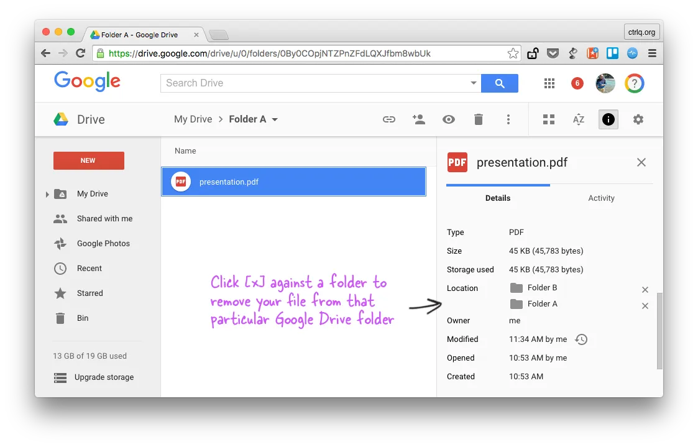The height and width of the screenshot is (447, 698).
Task: Click the Share with people icon
Action: (419, 119)
